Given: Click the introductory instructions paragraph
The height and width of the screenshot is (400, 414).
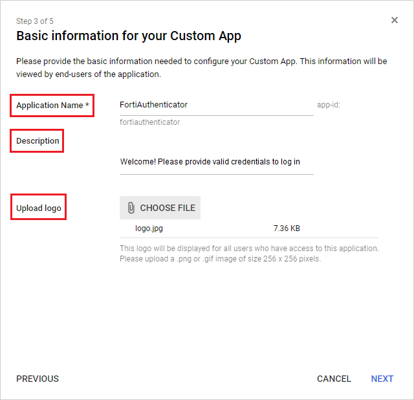Looking at the screenshot, I should pyautogui.click(x=201, y=67).
